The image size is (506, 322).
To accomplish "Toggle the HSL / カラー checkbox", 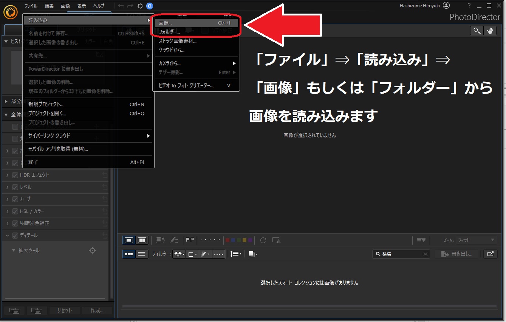I will pos(15,211).
